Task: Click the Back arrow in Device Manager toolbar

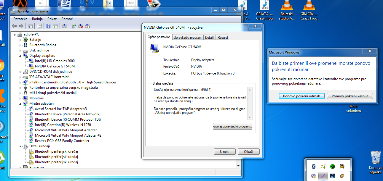Action: tap(14, 26)
